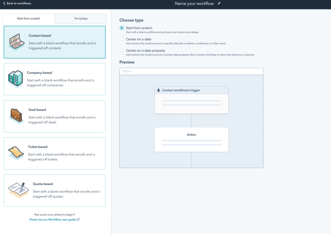Viewport: 331px width, 234px height.
Task: Switch to the Templates tab
Action: pyautogui.click(x=81, y=19)
